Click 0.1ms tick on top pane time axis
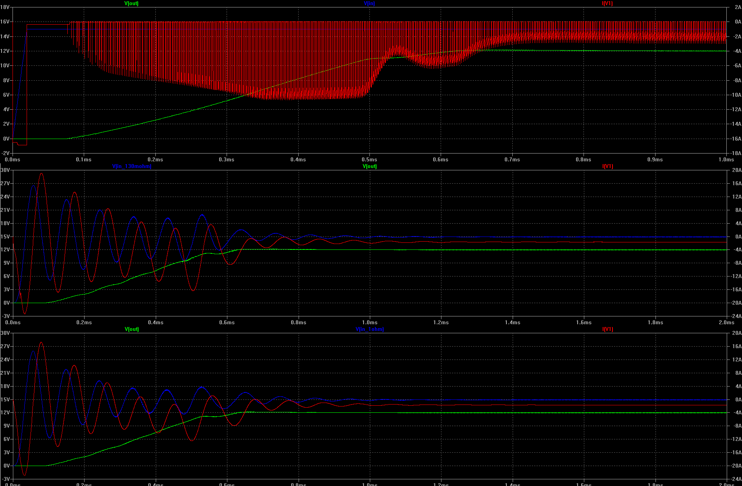 point(84,160)
